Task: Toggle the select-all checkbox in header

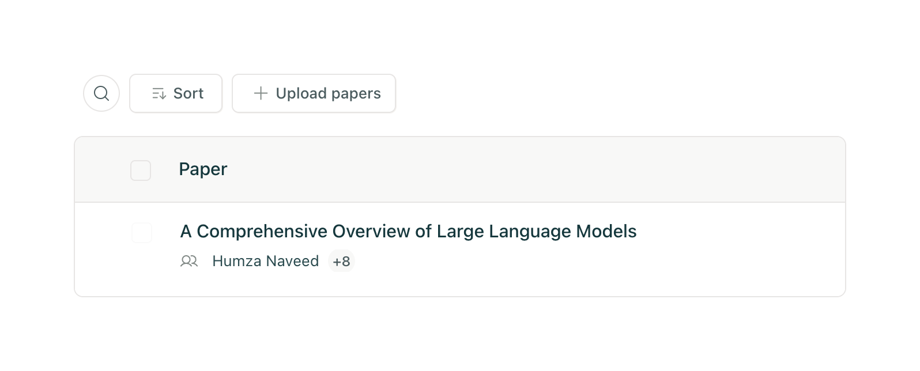Action: point(141,171)
